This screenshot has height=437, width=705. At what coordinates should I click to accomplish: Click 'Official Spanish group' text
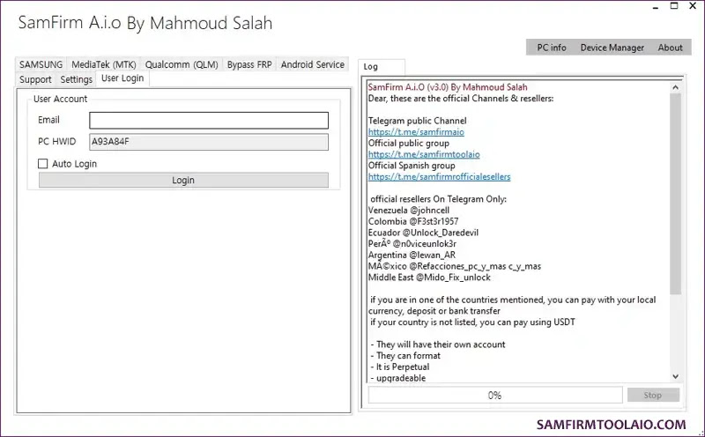(412, 166)
